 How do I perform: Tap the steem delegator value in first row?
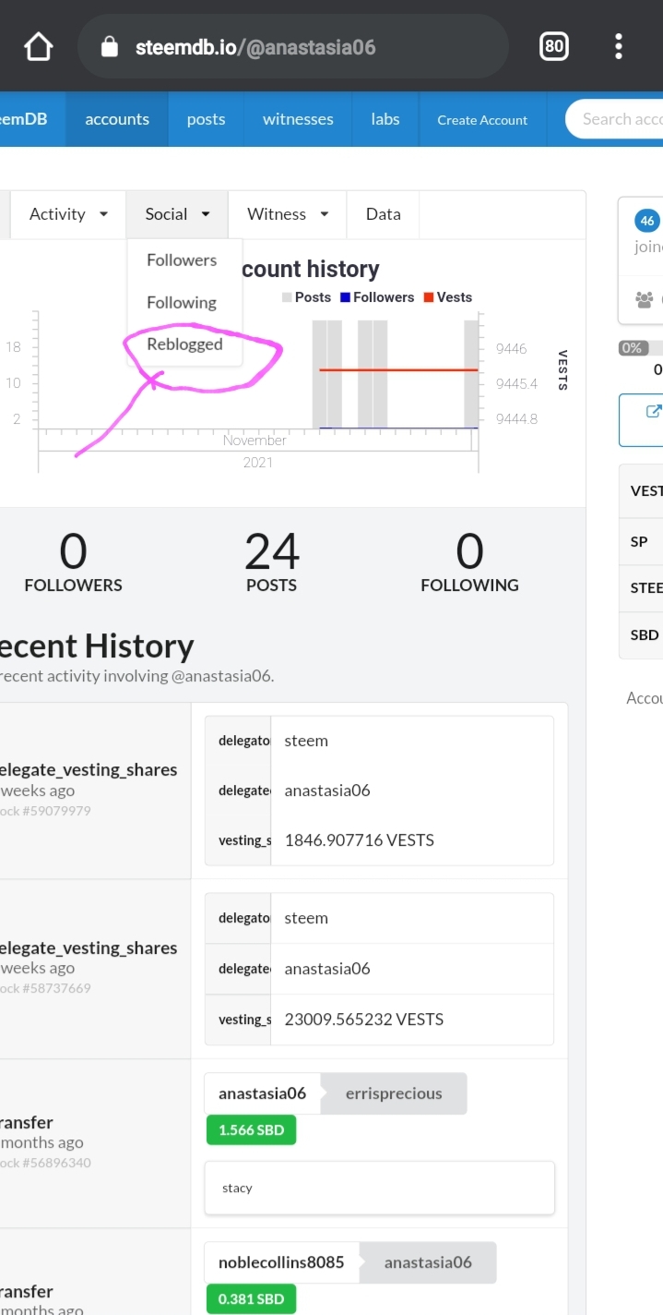coord(306,741)
